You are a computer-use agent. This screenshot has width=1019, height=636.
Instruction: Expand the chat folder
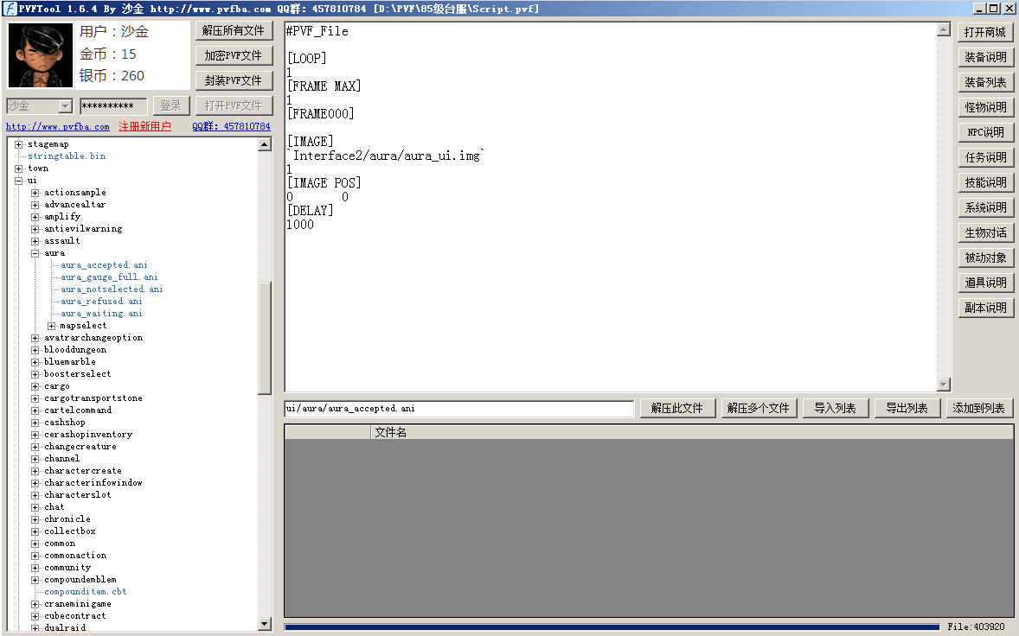point(35,507)
